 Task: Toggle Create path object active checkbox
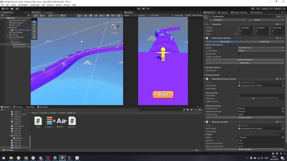(211, 17)
